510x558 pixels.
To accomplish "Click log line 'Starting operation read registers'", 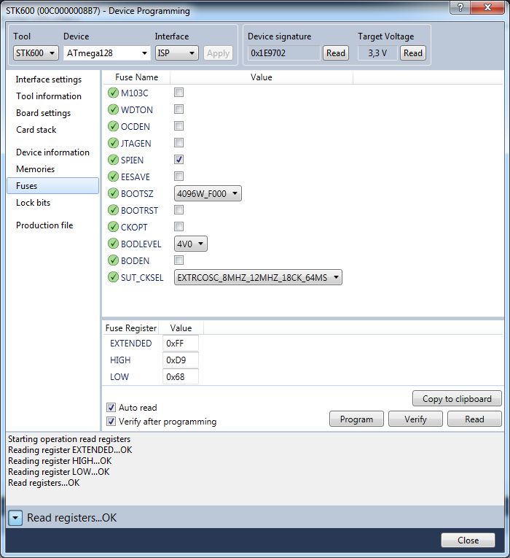I will (x=69, y=439).
